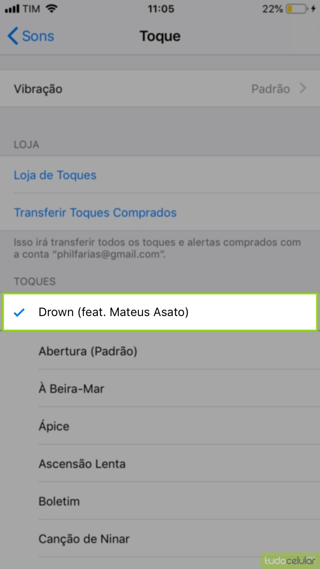320x569 pixels.
Task: Tap the 11:05 status bar clock
Action: pos(160,9)
